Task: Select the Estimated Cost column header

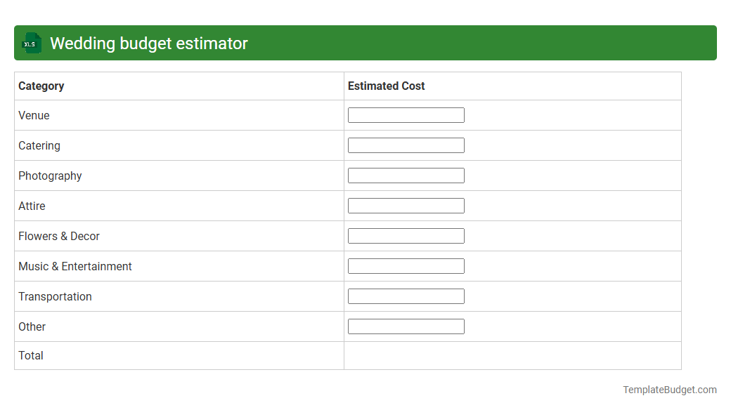Action: point(386,86)
